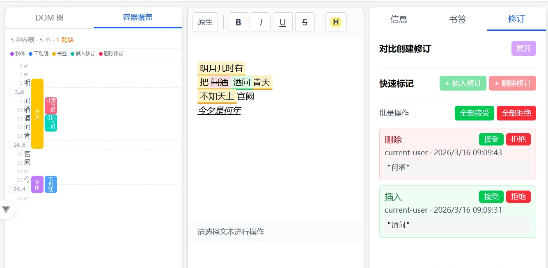The height and width of the screenshot is (268, 548).
Task: Accept the 删除 revision for "问酒"
Action: (491, 139)
